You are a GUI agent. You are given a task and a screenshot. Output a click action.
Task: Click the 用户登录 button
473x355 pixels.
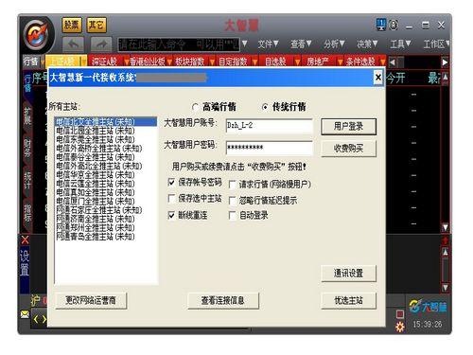coord(348,127)
